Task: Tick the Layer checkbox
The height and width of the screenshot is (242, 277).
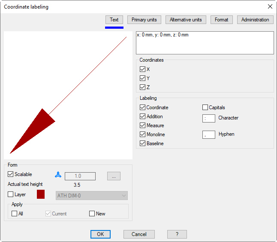Action: 11,194
